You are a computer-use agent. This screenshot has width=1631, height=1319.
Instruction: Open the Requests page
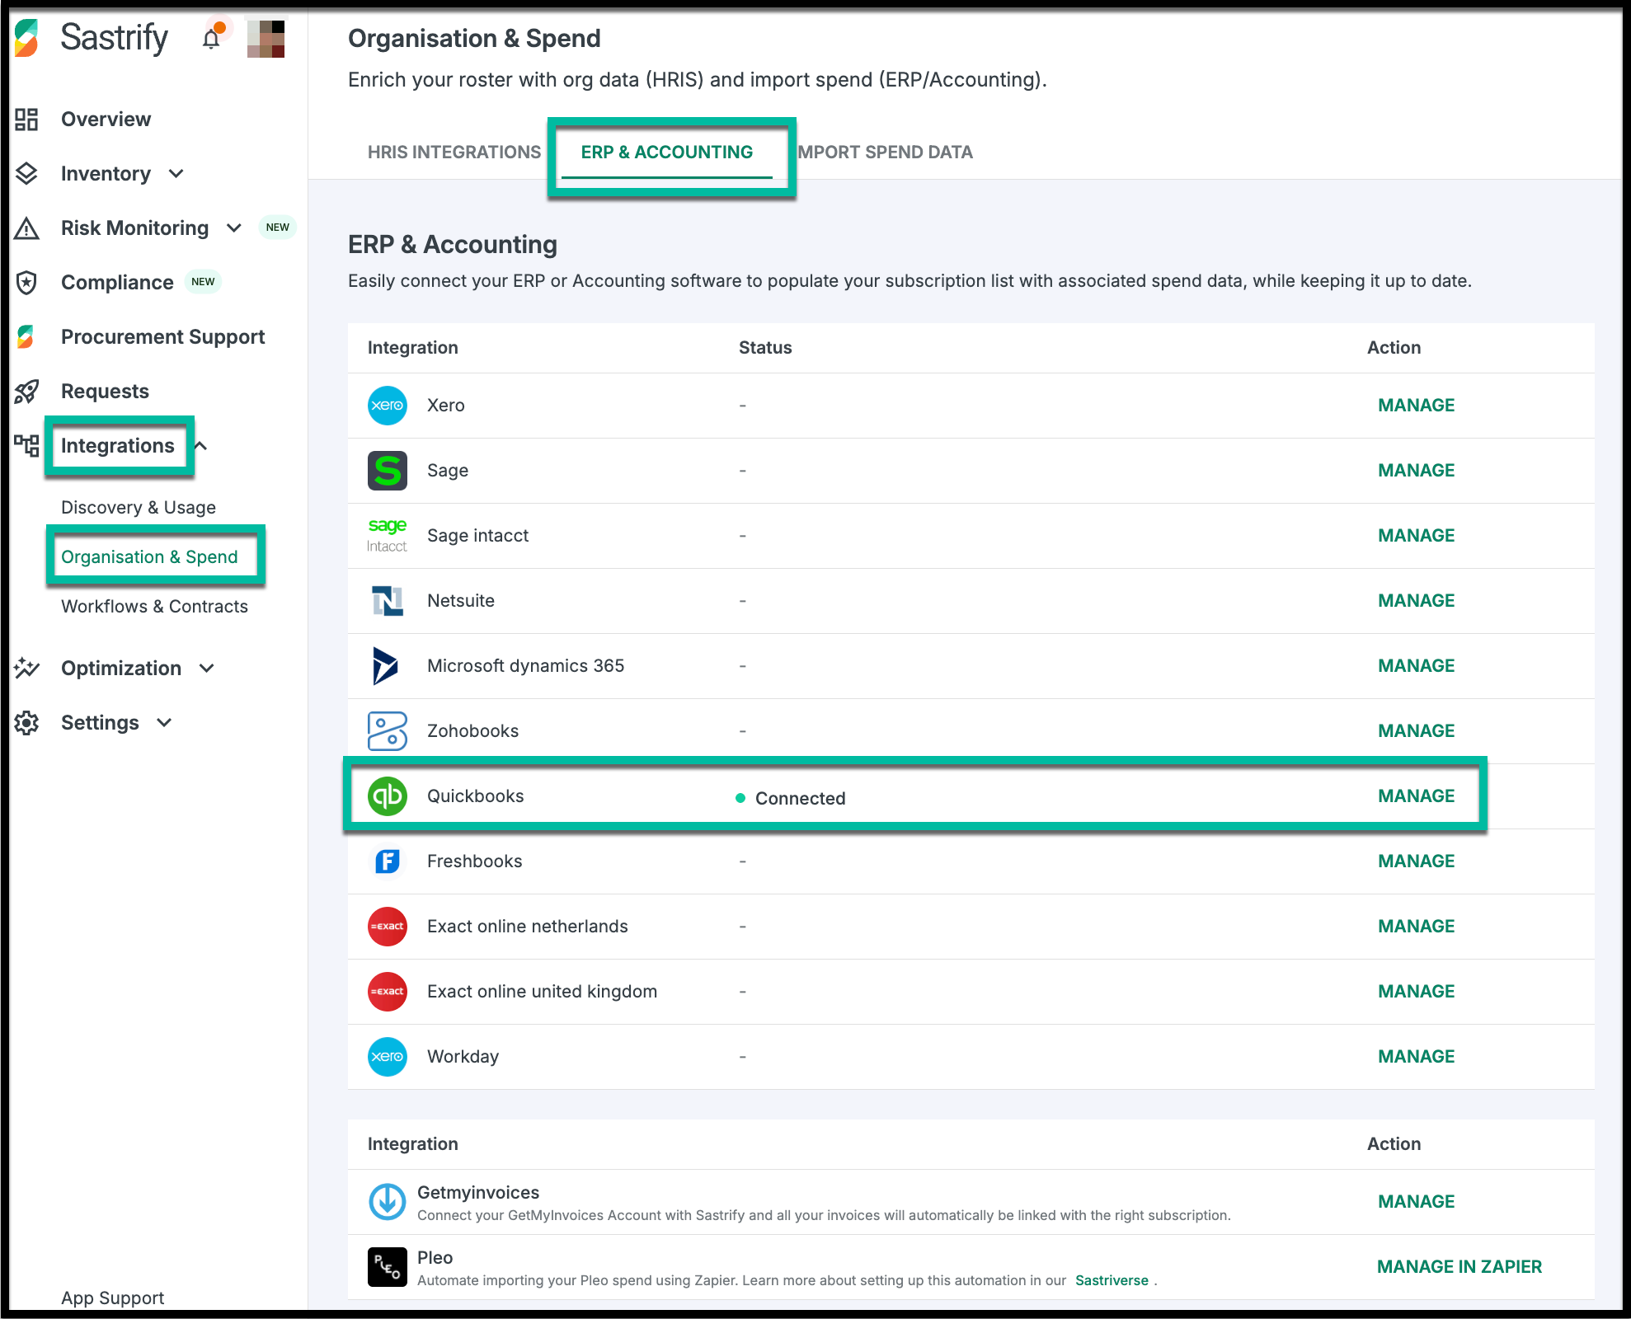click(106, 392)
